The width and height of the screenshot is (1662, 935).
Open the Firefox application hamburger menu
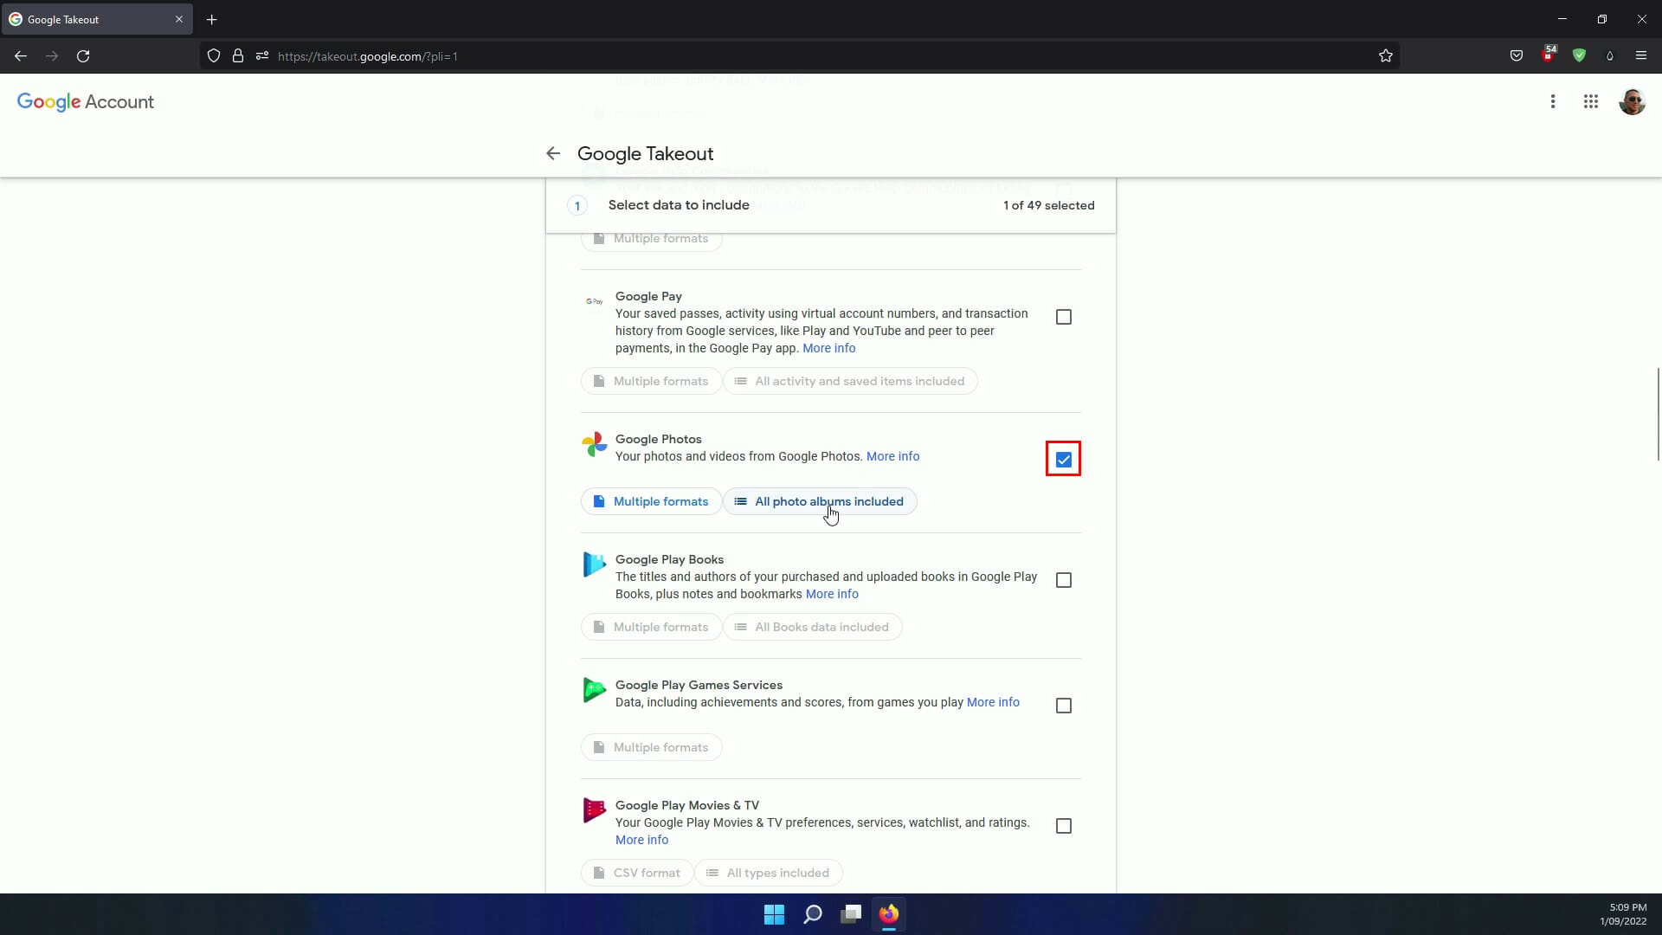(1641, 55)
